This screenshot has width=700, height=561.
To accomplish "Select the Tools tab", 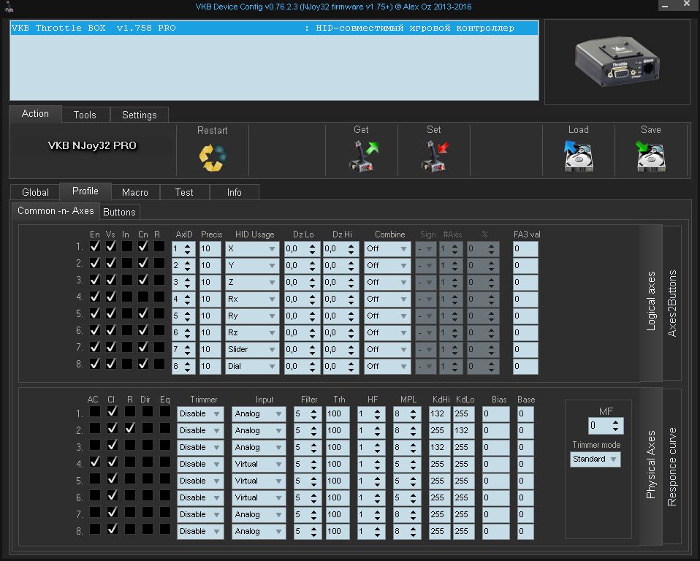I will coord(85,115).
